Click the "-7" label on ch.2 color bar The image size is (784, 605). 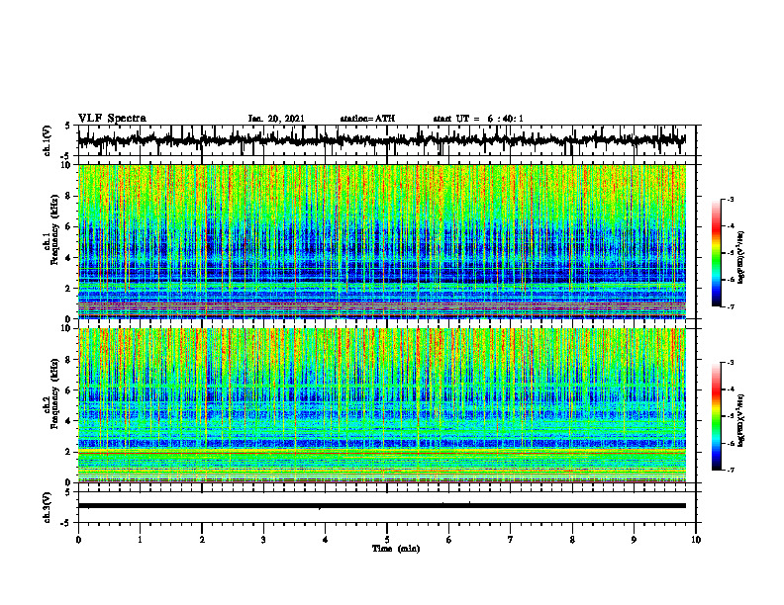(x=731, y=471)
